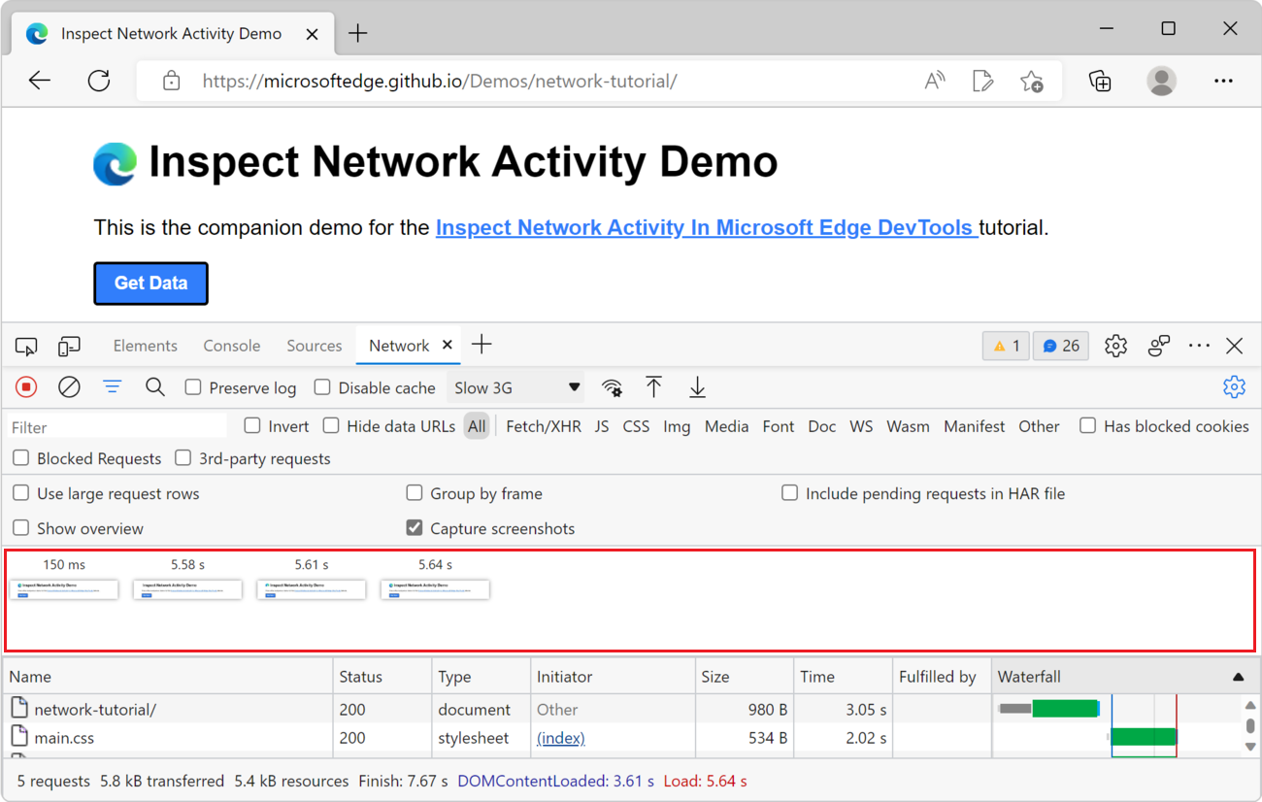Click the browser address bar URL
This screenshot has height=802, width=1262.
[440, 82]
